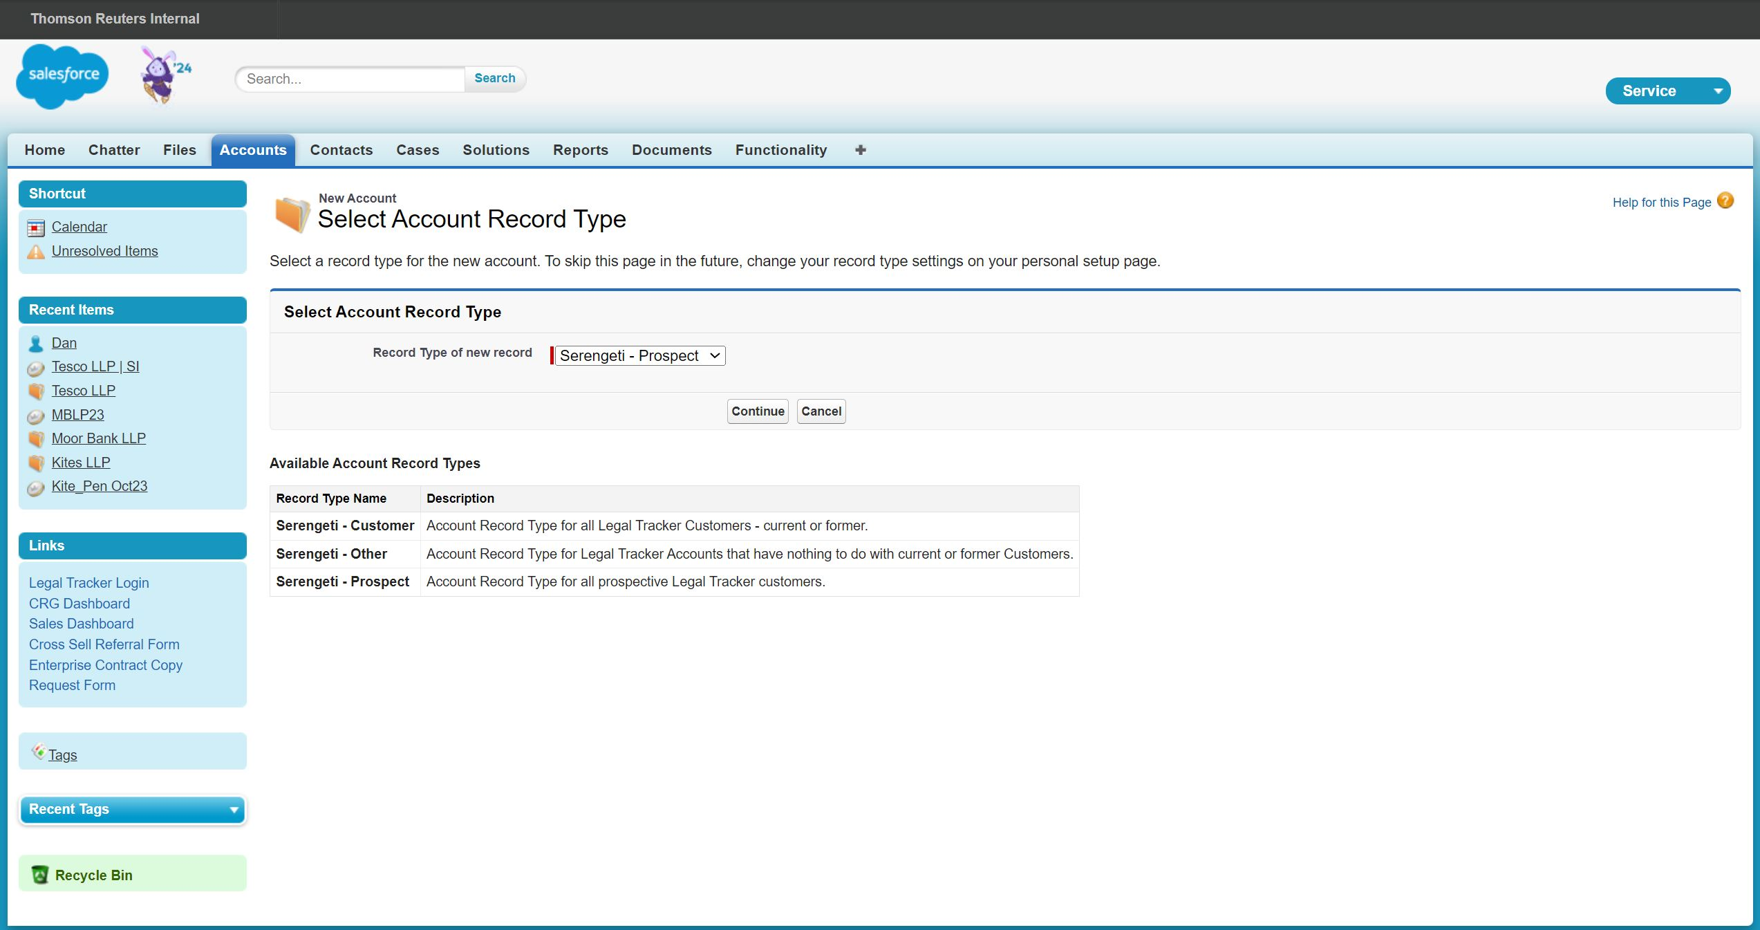Click the icon next to Tesco LLP | SI
Screen dimensions: 1760x930
coord(36,368)
